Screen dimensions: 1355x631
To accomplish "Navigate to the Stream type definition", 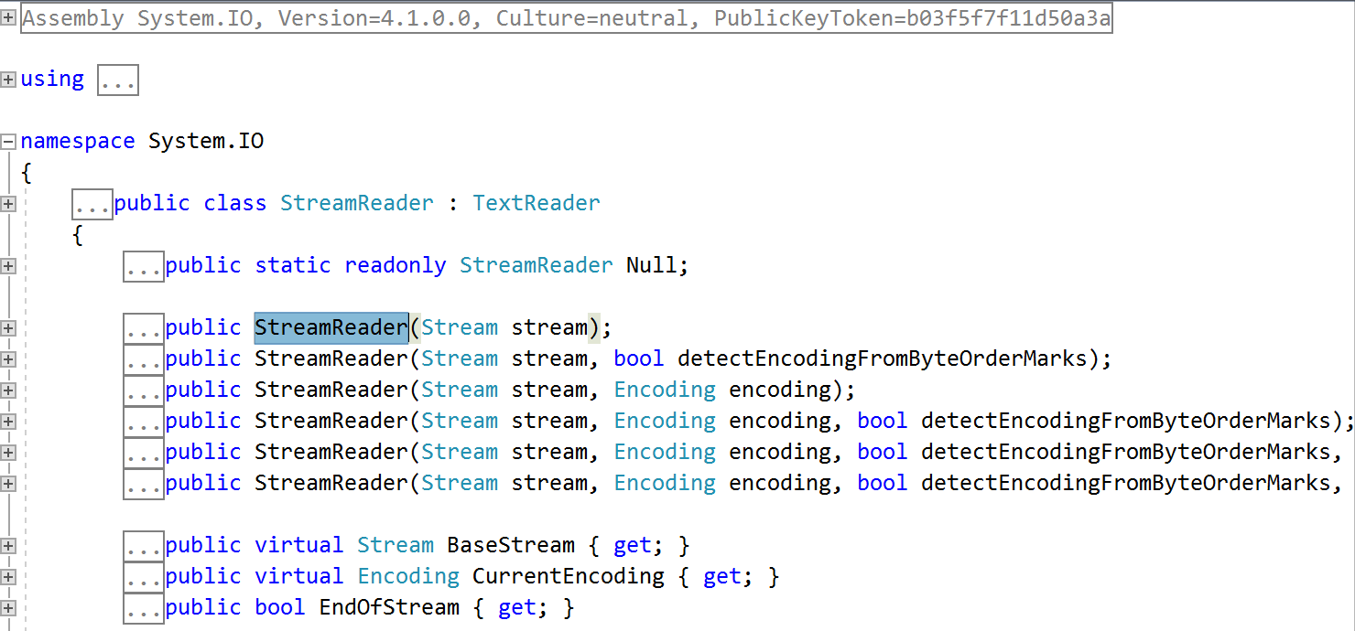I will tap(461, 326).
